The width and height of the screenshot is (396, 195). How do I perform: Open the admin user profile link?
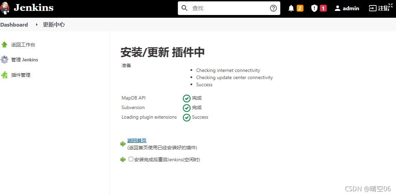(351, 8)
